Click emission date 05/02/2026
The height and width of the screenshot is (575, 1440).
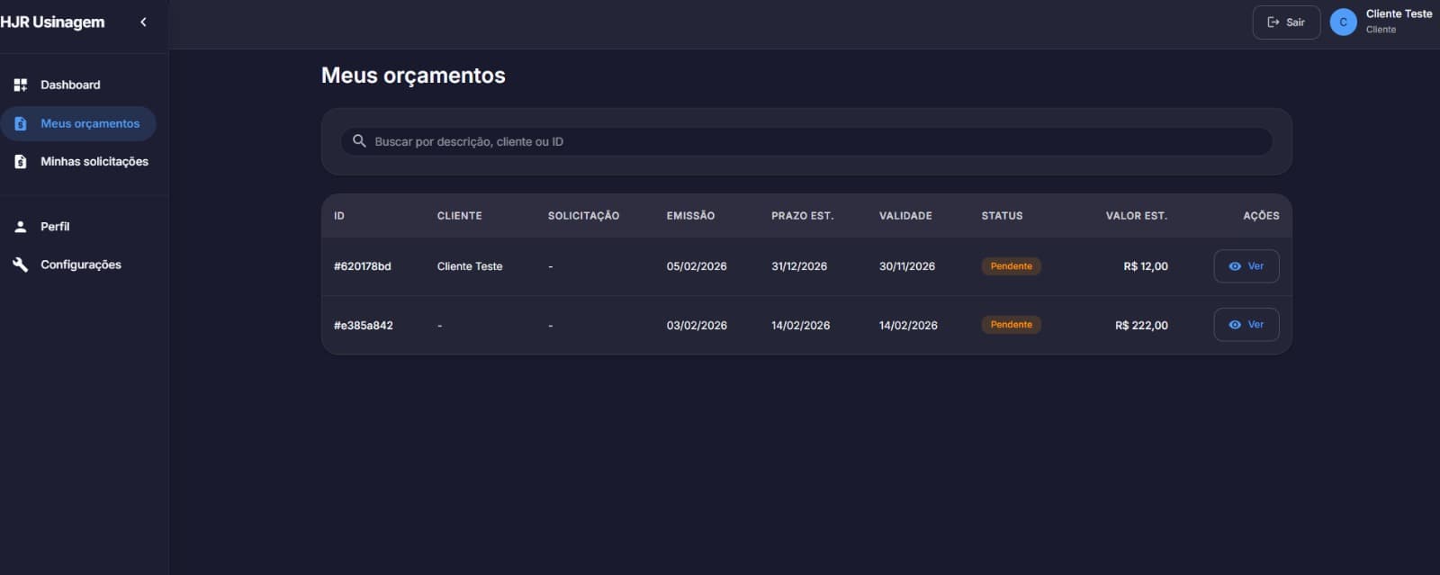pos(697,266)
